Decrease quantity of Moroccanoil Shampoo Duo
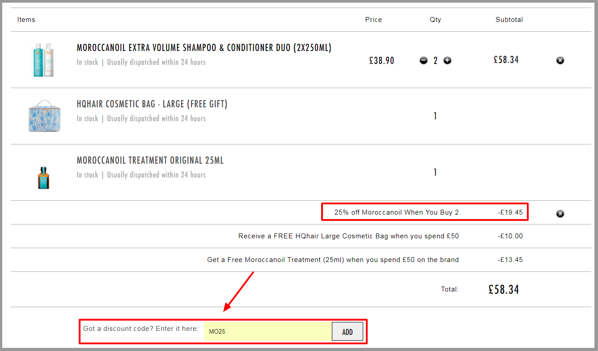 (424, 60)
